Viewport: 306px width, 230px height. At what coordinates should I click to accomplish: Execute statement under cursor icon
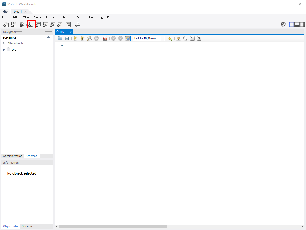coord(82,38)
